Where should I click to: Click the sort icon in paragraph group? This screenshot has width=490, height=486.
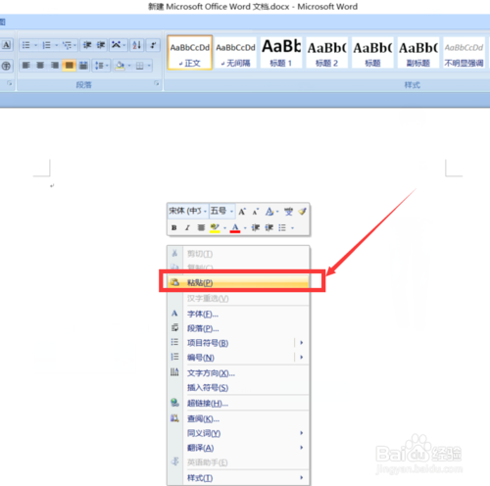click(x=137, y=45)
